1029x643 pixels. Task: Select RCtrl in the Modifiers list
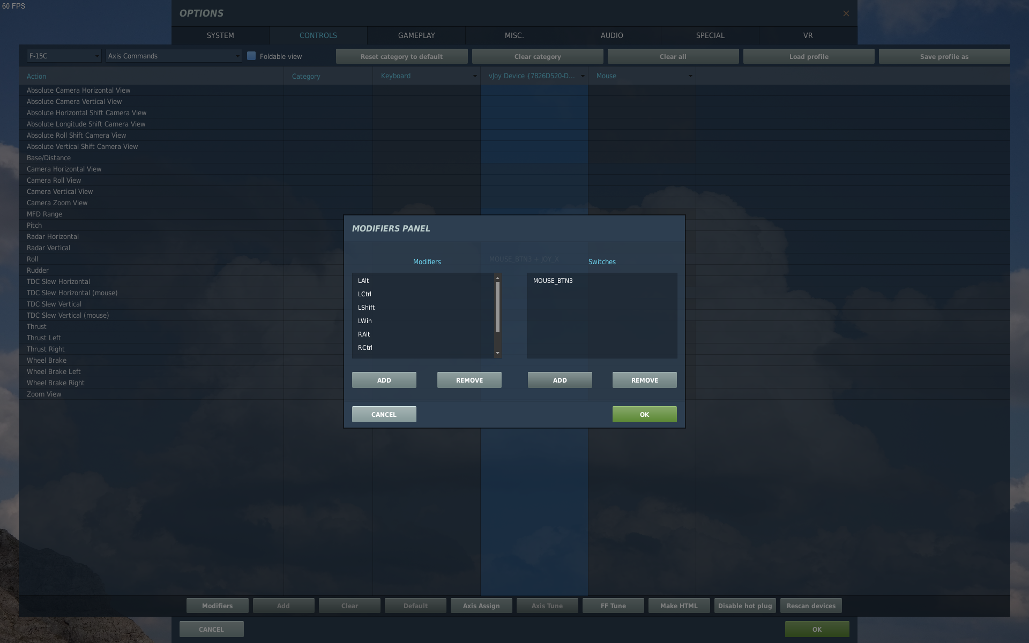(x=365, y=348)
